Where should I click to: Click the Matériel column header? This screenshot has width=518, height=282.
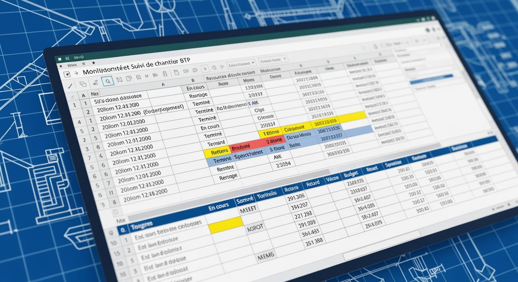click(271, 69)
